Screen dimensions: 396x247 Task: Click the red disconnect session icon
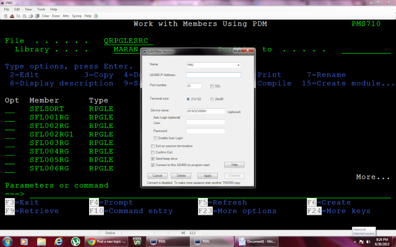coord(11,16)
